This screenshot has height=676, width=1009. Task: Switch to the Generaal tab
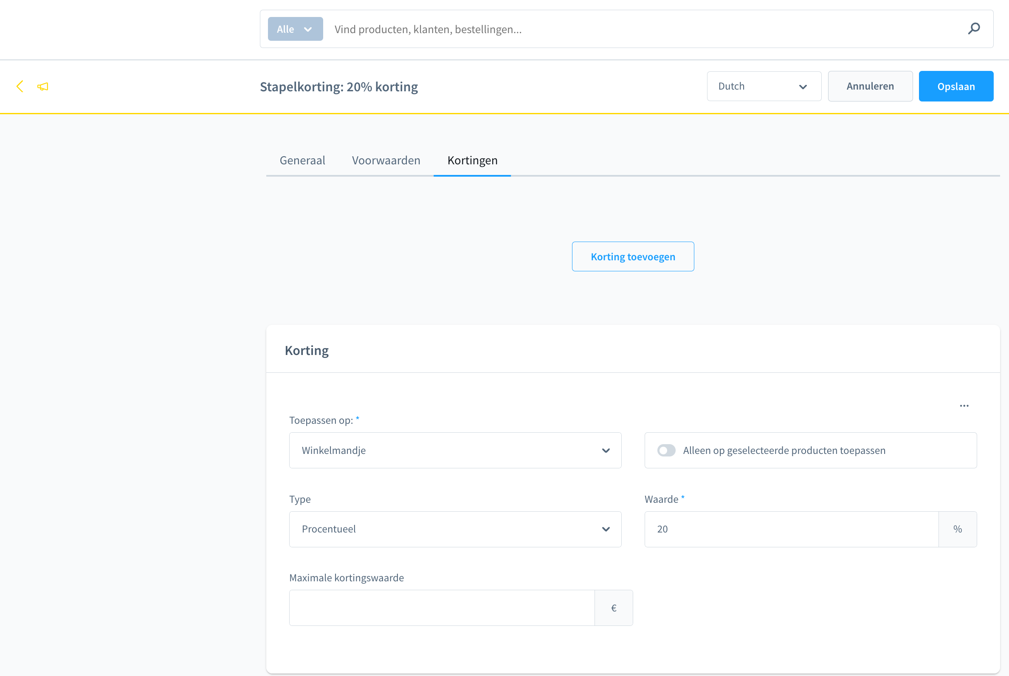[302, 161]
